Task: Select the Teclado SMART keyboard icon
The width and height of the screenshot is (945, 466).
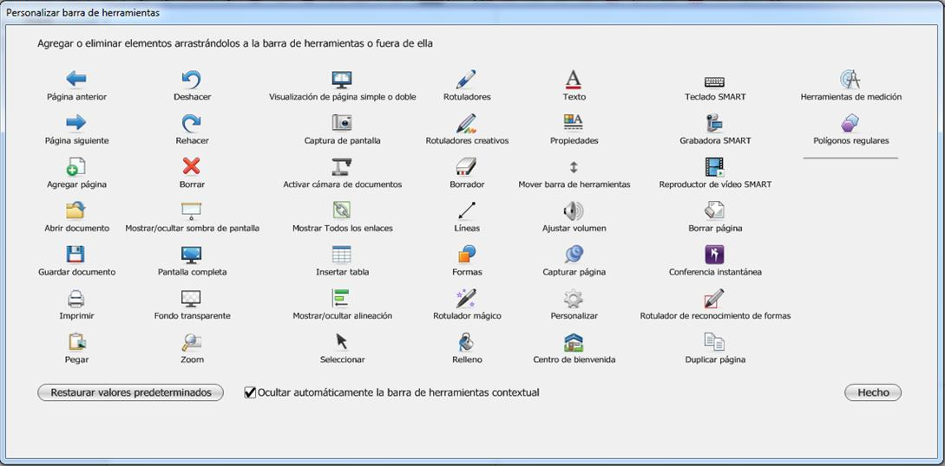Action: click(x=714, y=81)
